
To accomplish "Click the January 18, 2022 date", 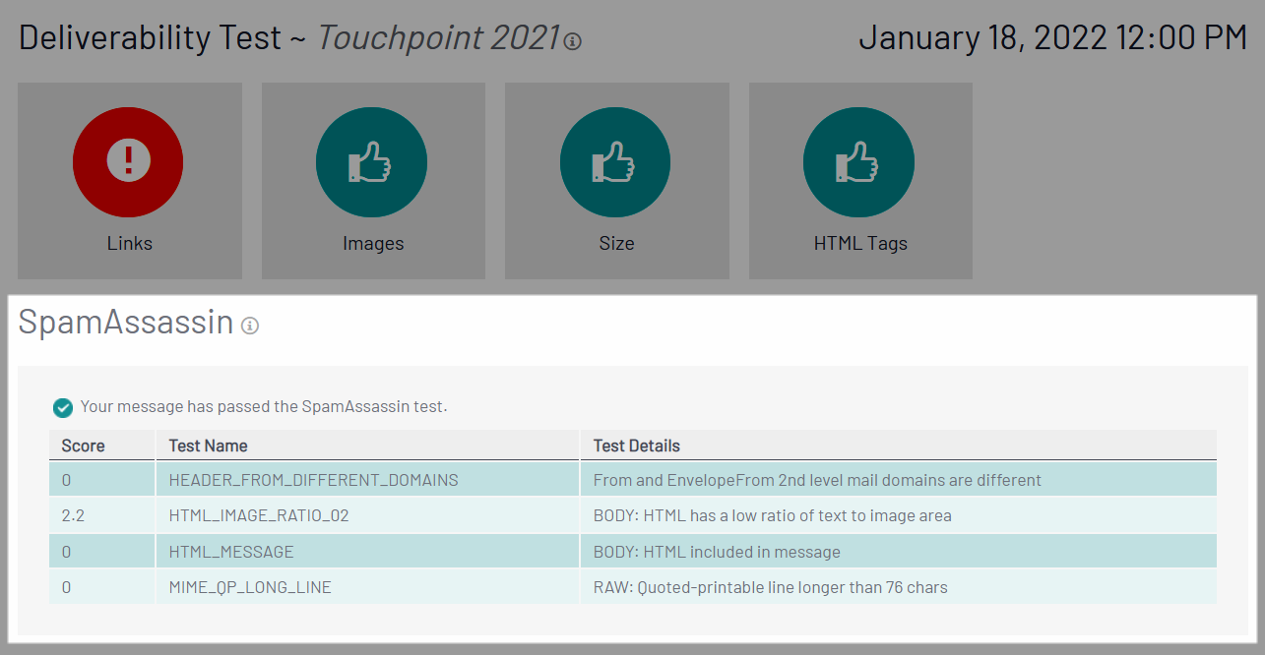I will pyautogui.click(x=1053, y=38).
